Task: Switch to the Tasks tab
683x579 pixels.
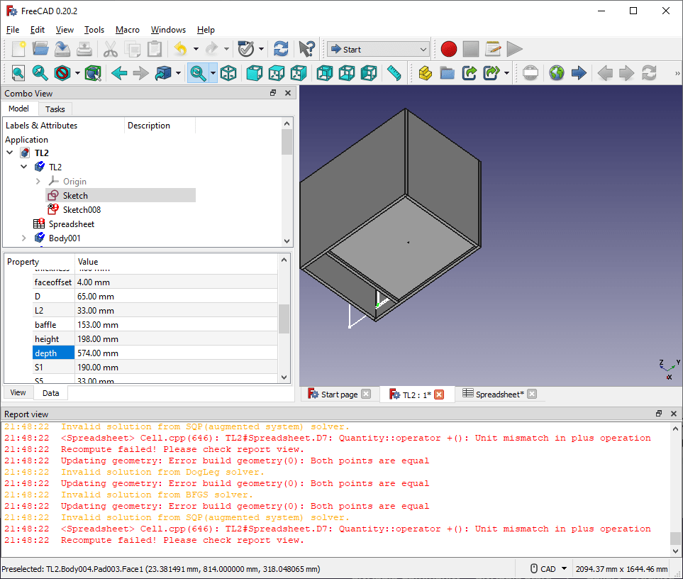Action: tap(55, 109)
